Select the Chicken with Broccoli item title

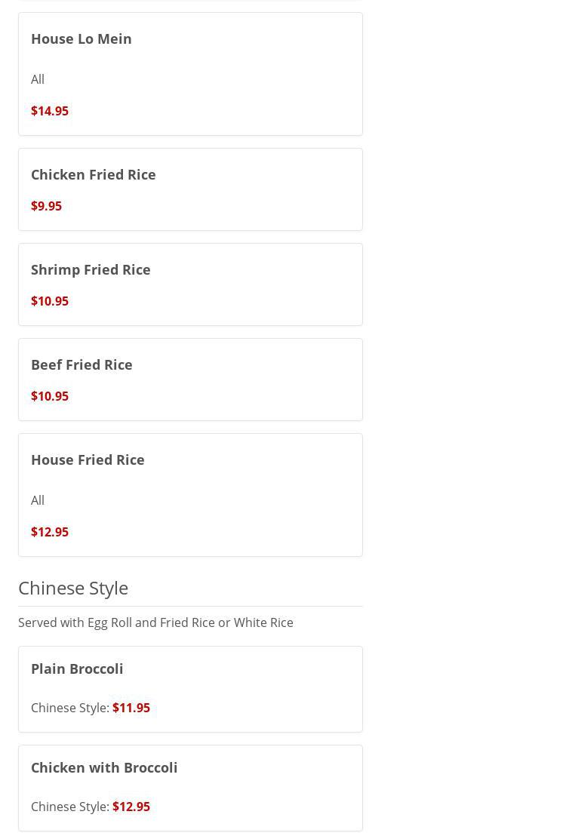(104, 767)
